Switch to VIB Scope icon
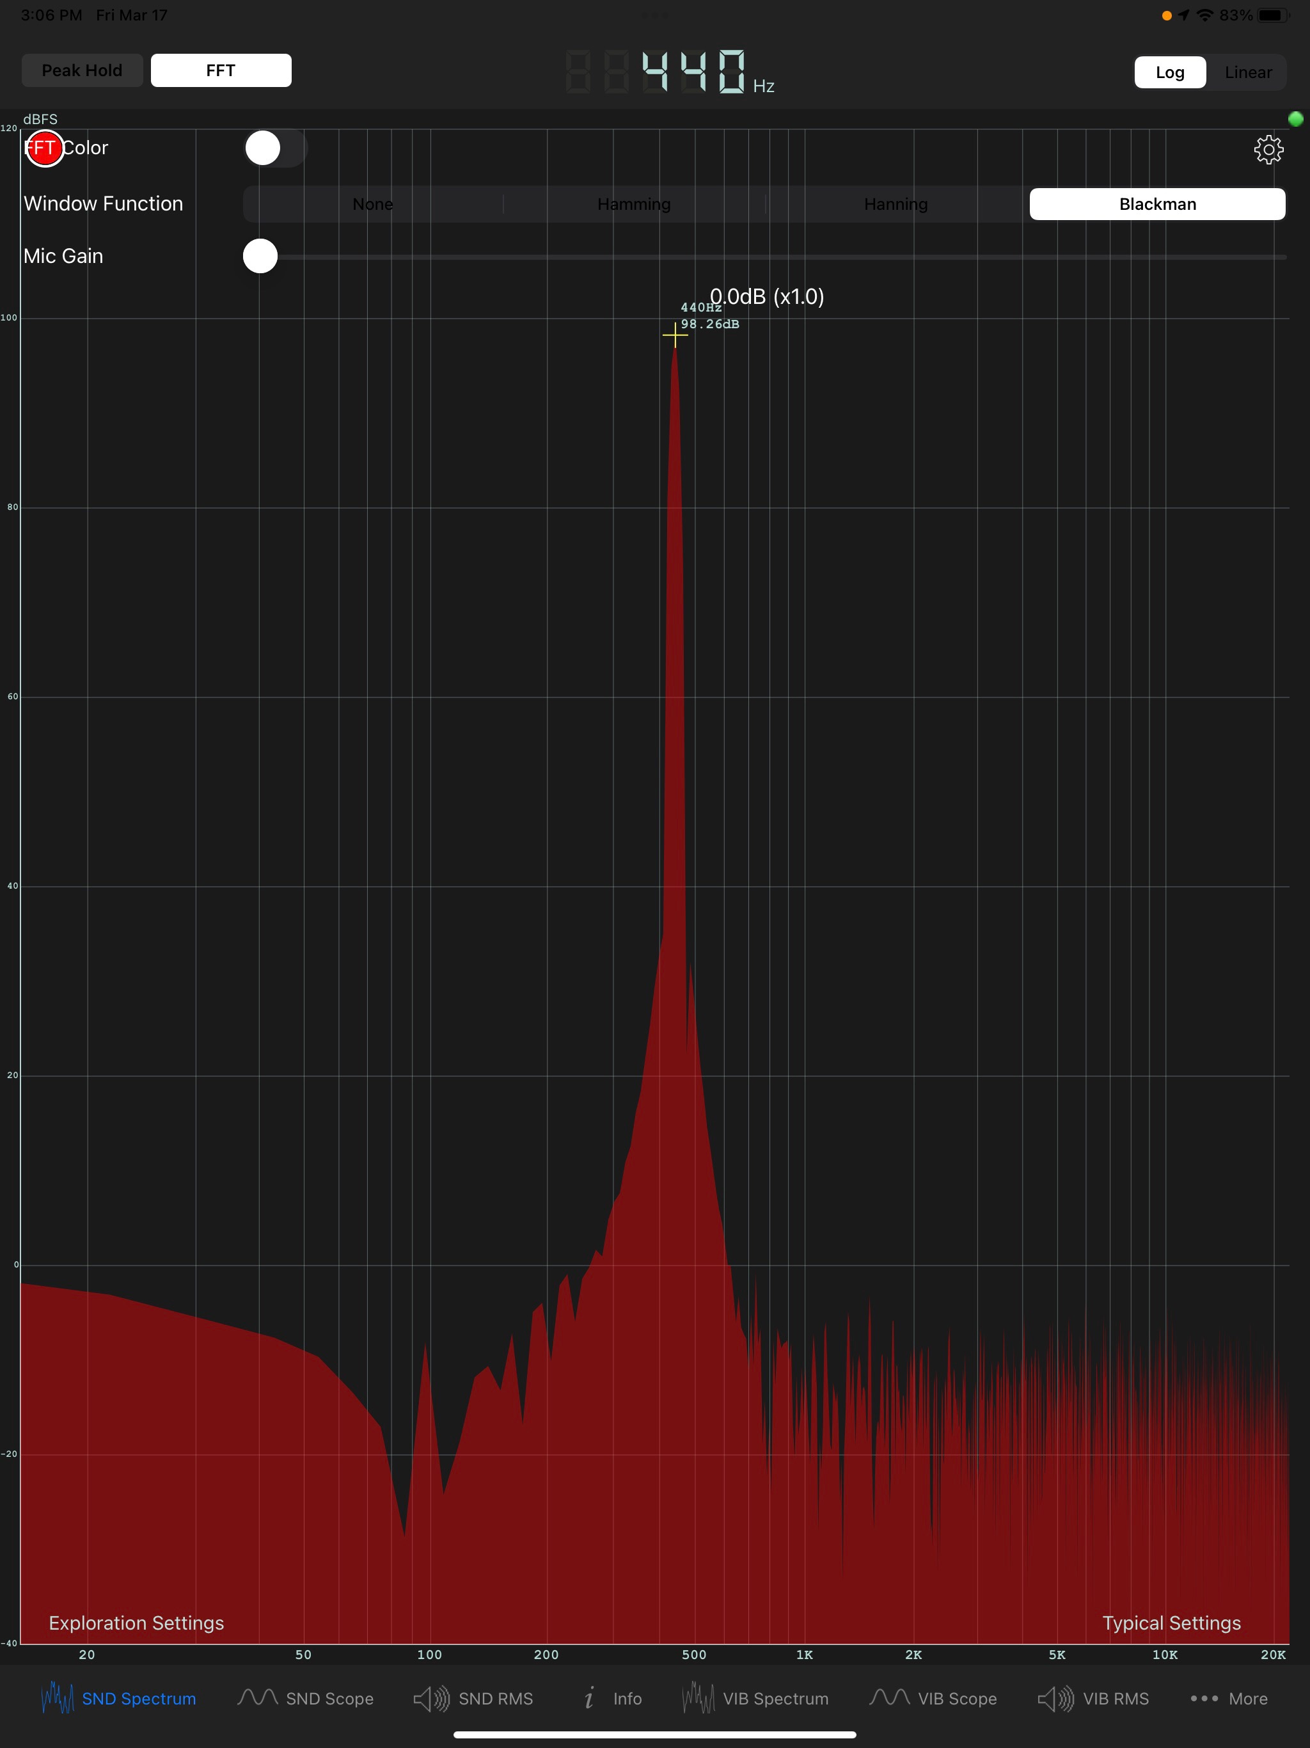The width and height of the screenshot is (1310, 1748). point(889,1697)
